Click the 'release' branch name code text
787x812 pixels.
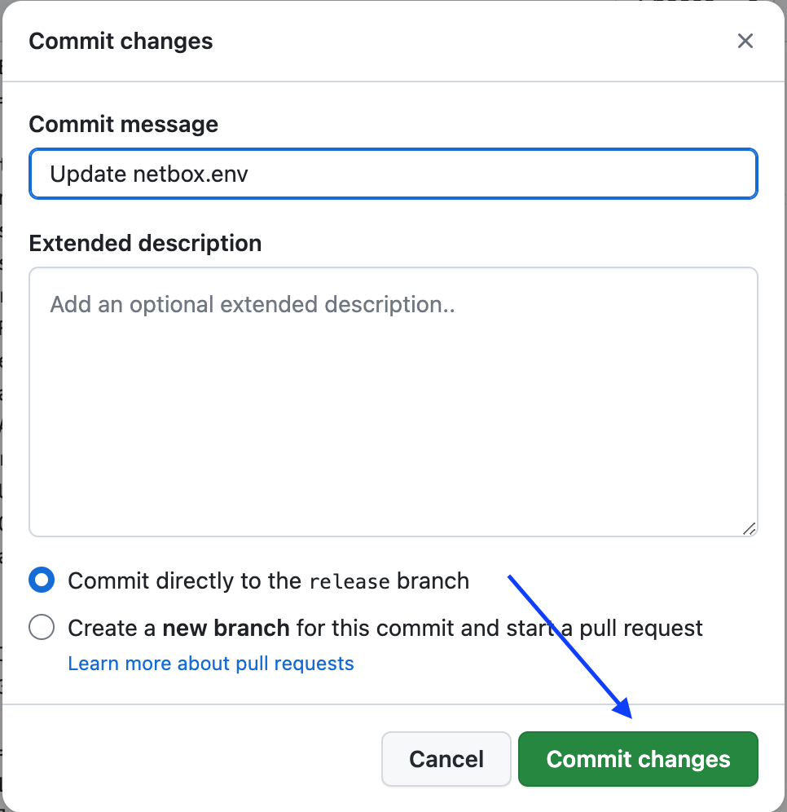point(350,581)
